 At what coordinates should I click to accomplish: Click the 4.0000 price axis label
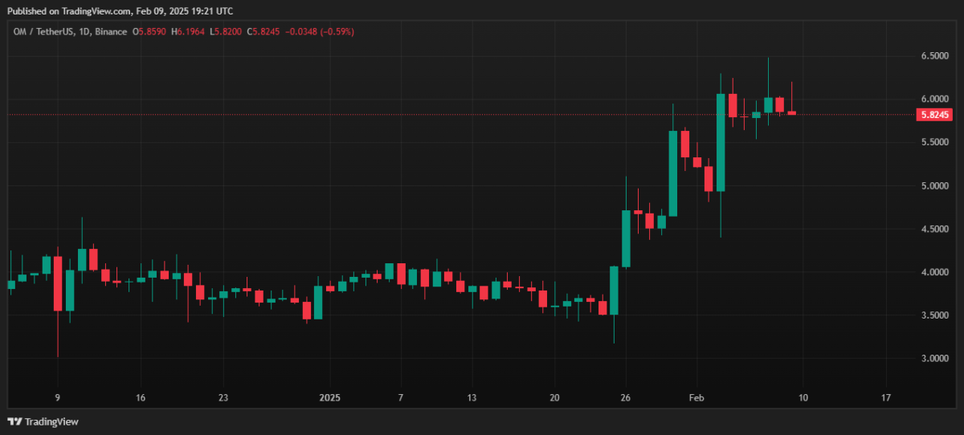[x=934, y=273]
